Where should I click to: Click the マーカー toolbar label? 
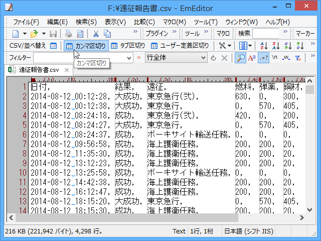(305, 34)
